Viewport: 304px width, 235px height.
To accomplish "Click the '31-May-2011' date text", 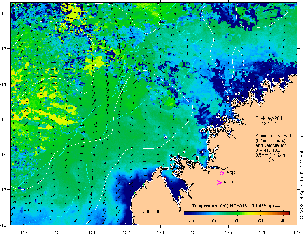I will (270, 118).
